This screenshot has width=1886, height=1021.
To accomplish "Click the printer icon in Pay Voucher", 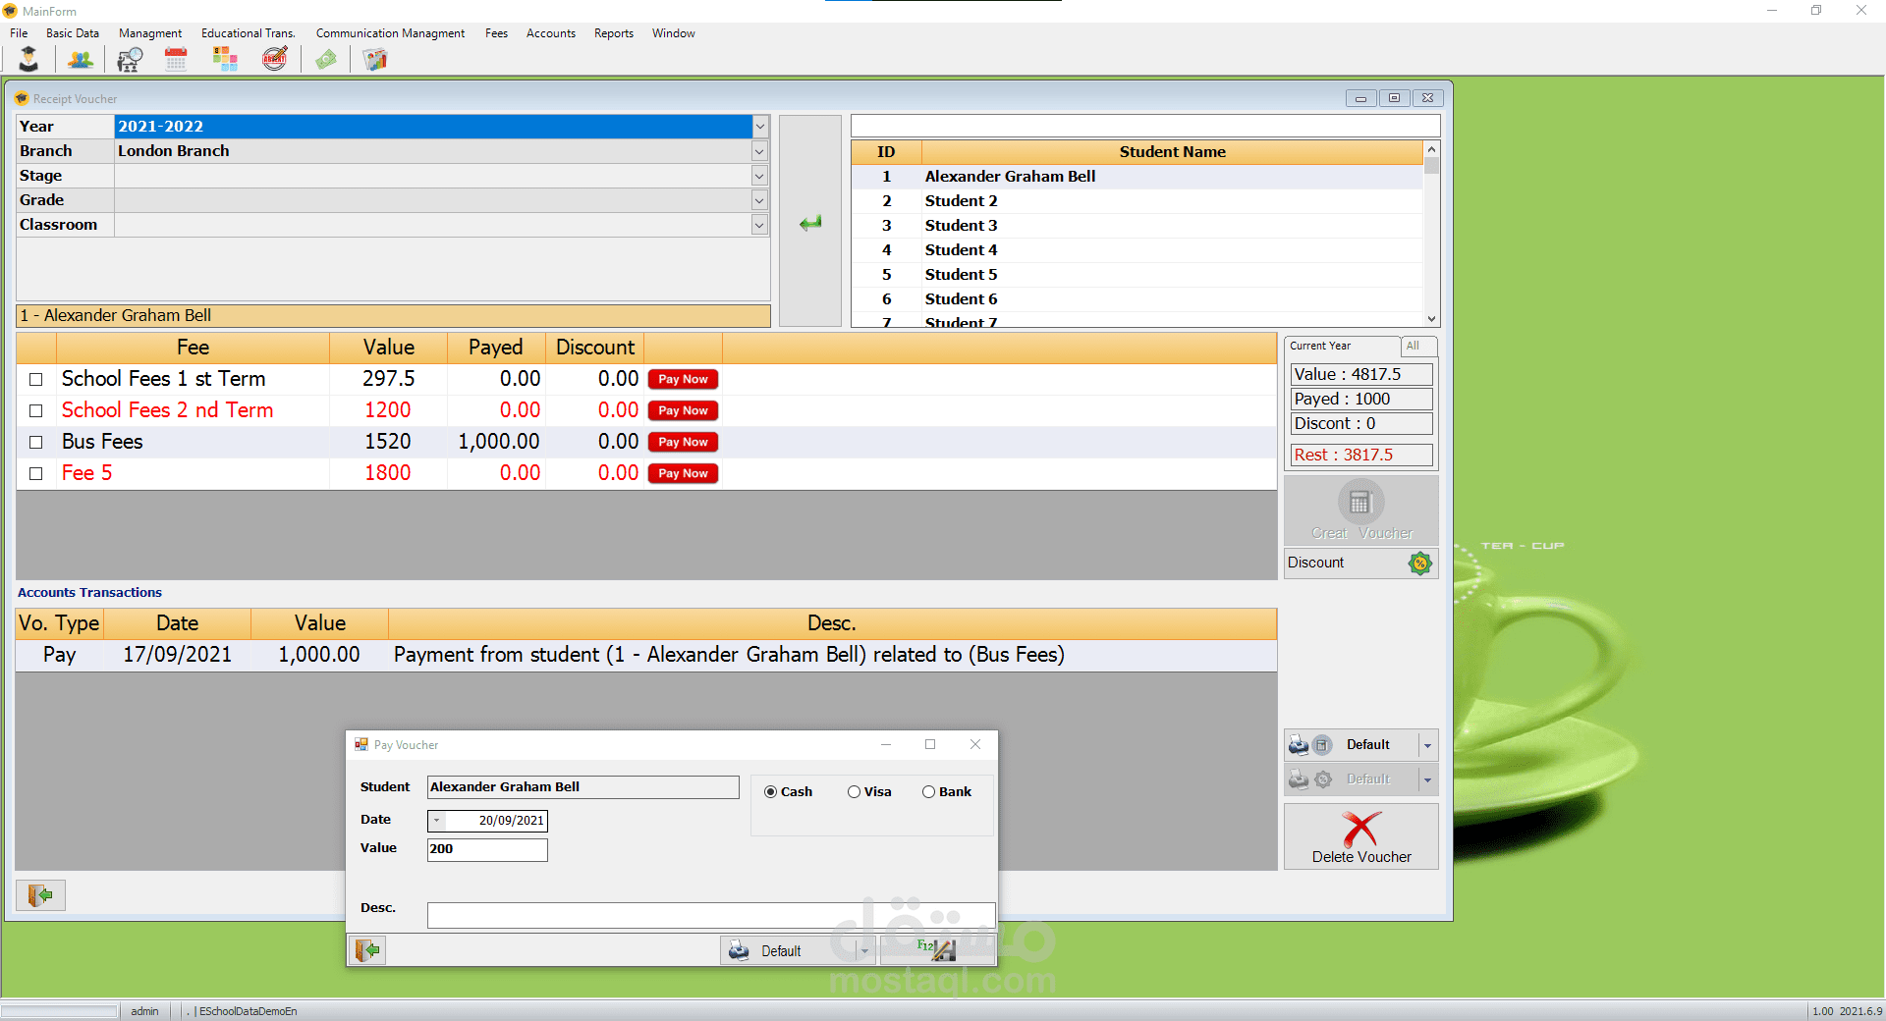I will pos(740,950).
